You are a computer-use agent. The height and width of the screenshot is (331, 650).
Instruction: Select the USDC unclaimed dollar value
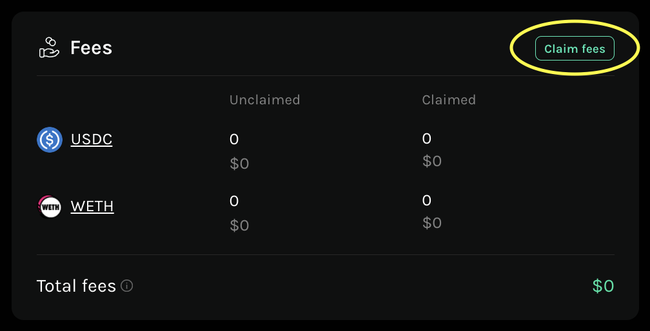click(x=239, y=164)
